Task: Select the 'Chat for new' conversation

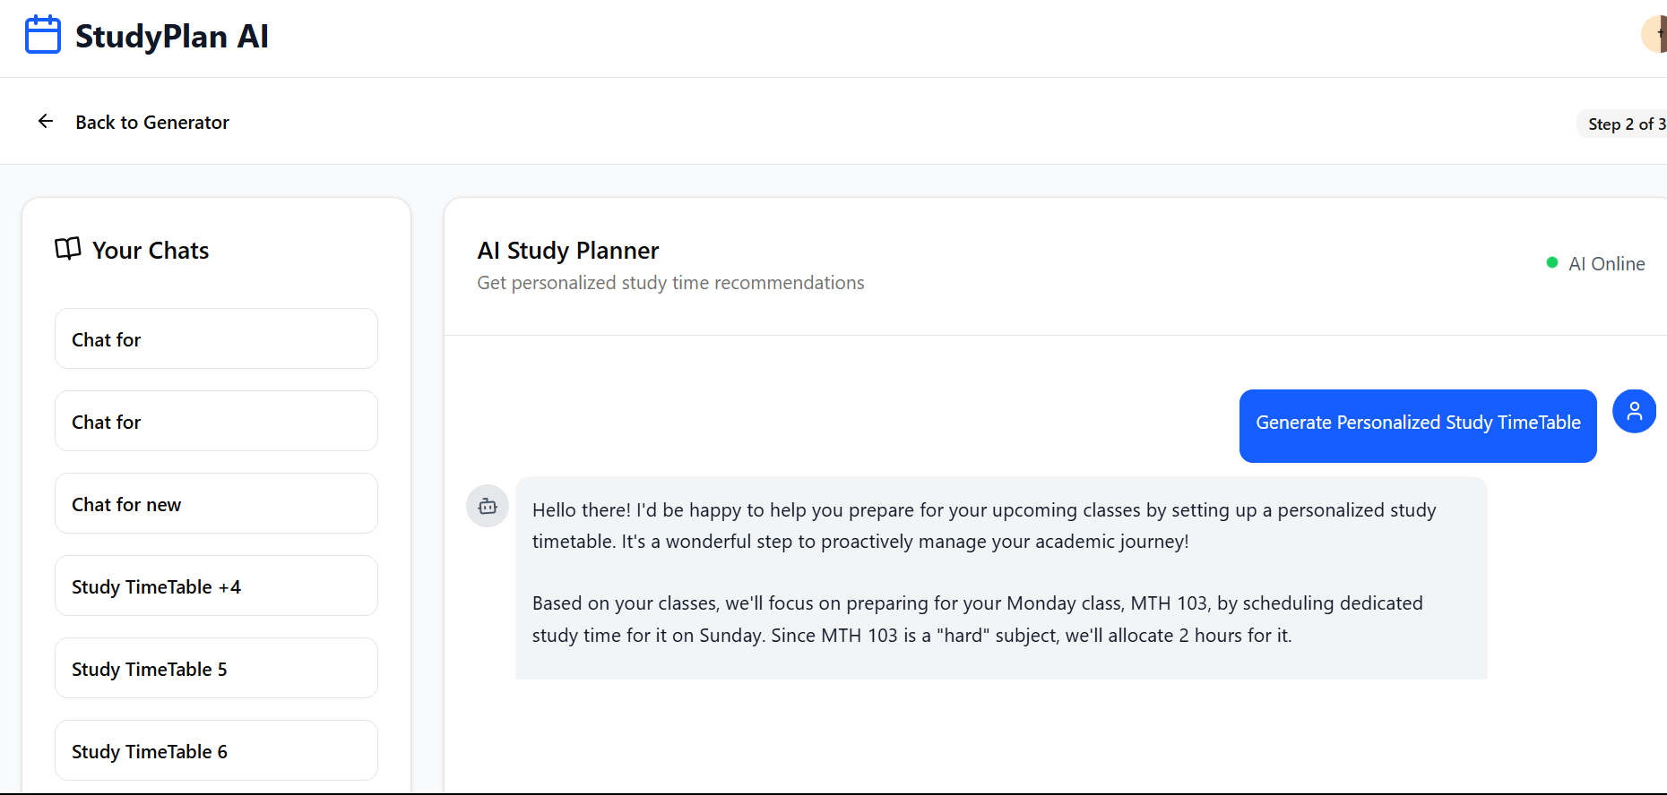Action: [x=216, y=504]
